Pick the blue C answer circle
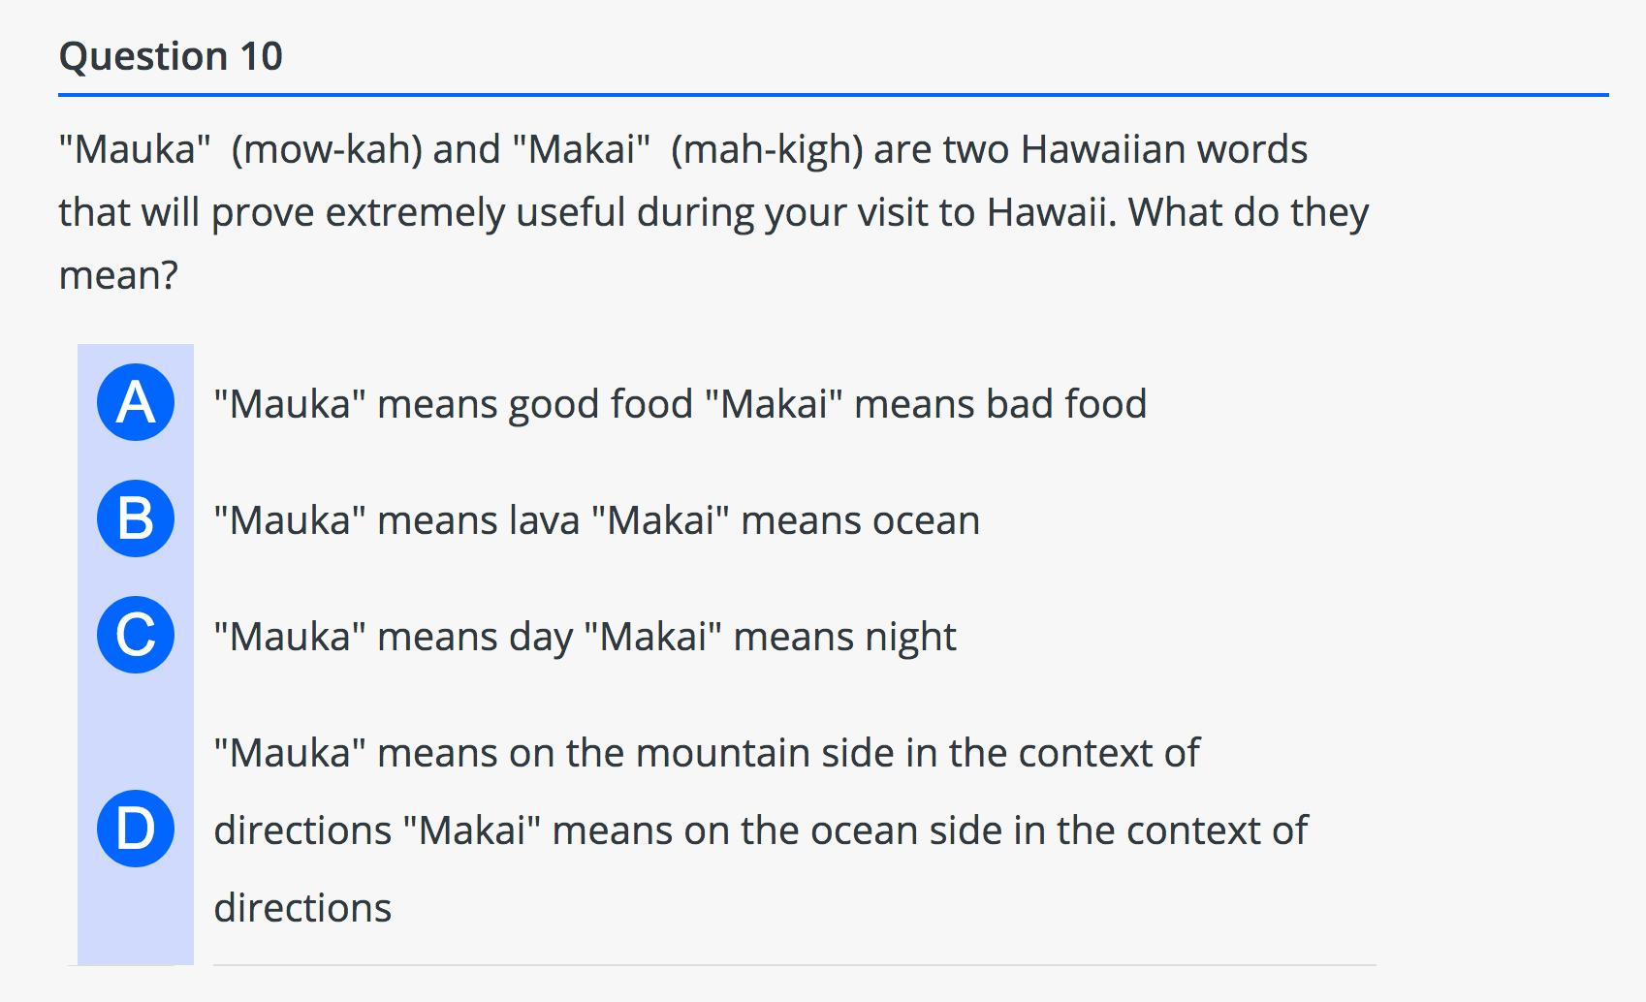The width and height of the screenshot is (1646, 1002). (136, 635)
